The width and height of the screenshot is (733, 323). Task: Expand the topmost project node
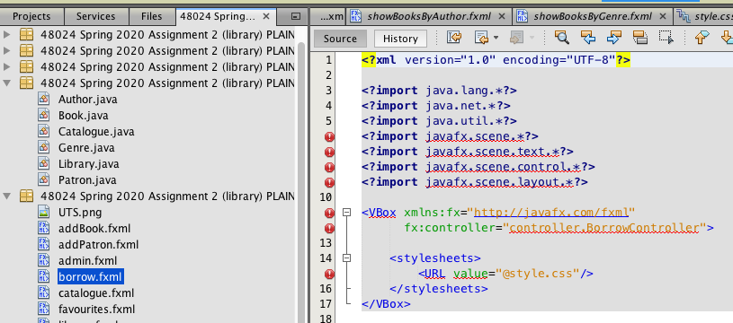pyautogui.click(x=6, y=34)
